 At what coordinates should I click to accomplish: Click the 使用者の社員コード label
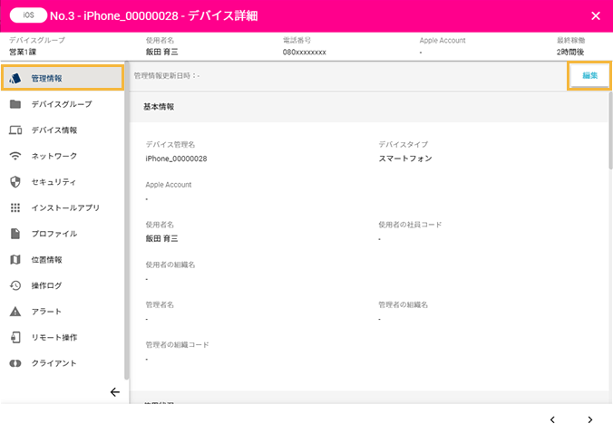coord(410,225)
